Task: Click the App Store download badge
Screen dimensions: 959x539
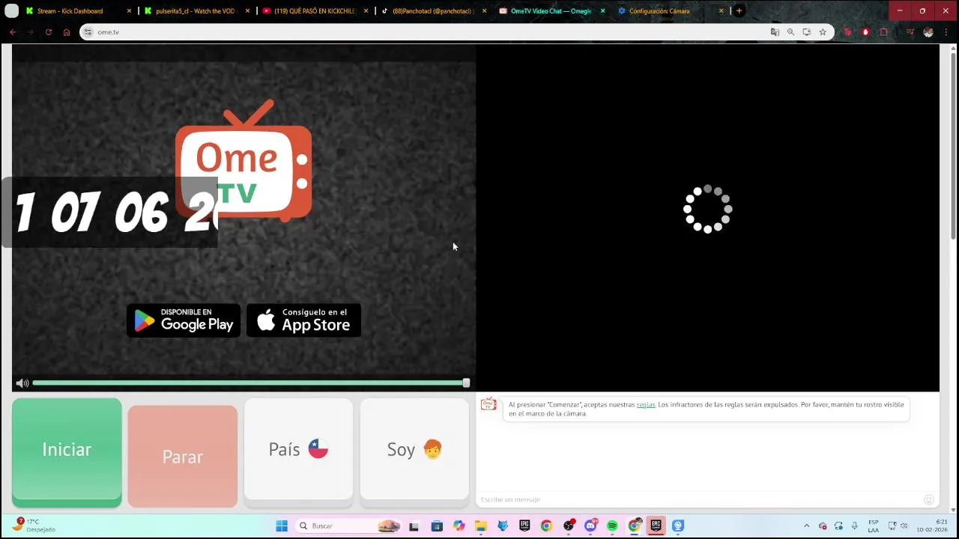Action: (x=304, y=320)
